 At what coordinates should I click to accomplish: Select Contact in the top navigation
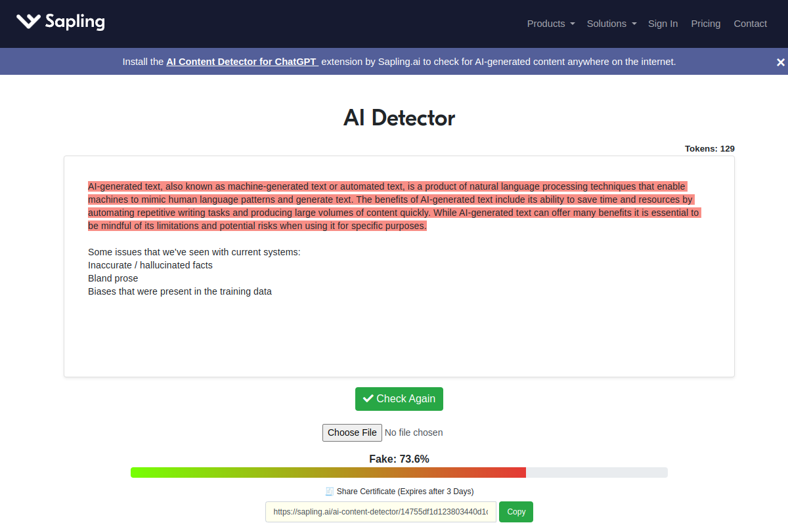tap(750, 24)
